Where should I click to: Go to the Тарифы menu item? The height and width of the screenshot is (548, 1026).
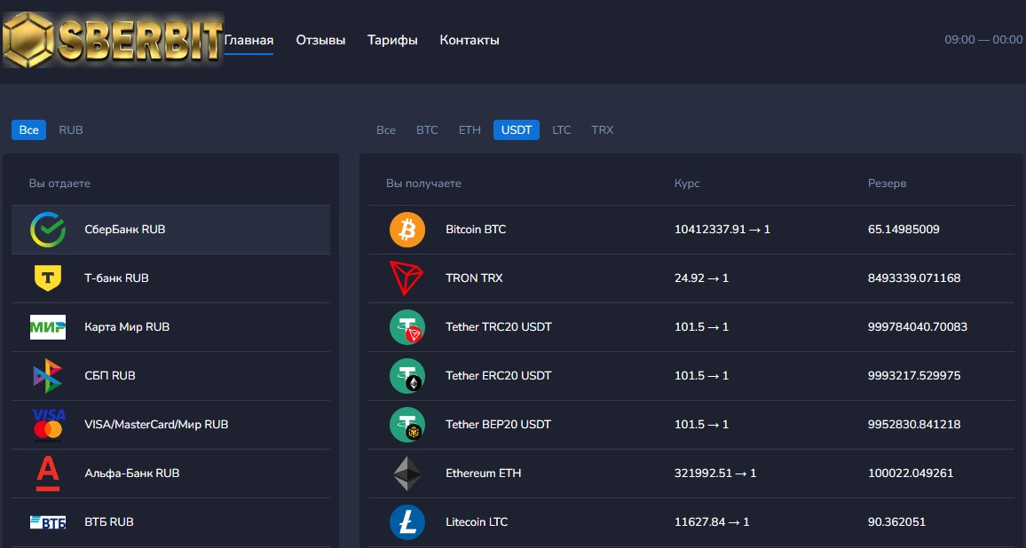[x=392, y=40]
